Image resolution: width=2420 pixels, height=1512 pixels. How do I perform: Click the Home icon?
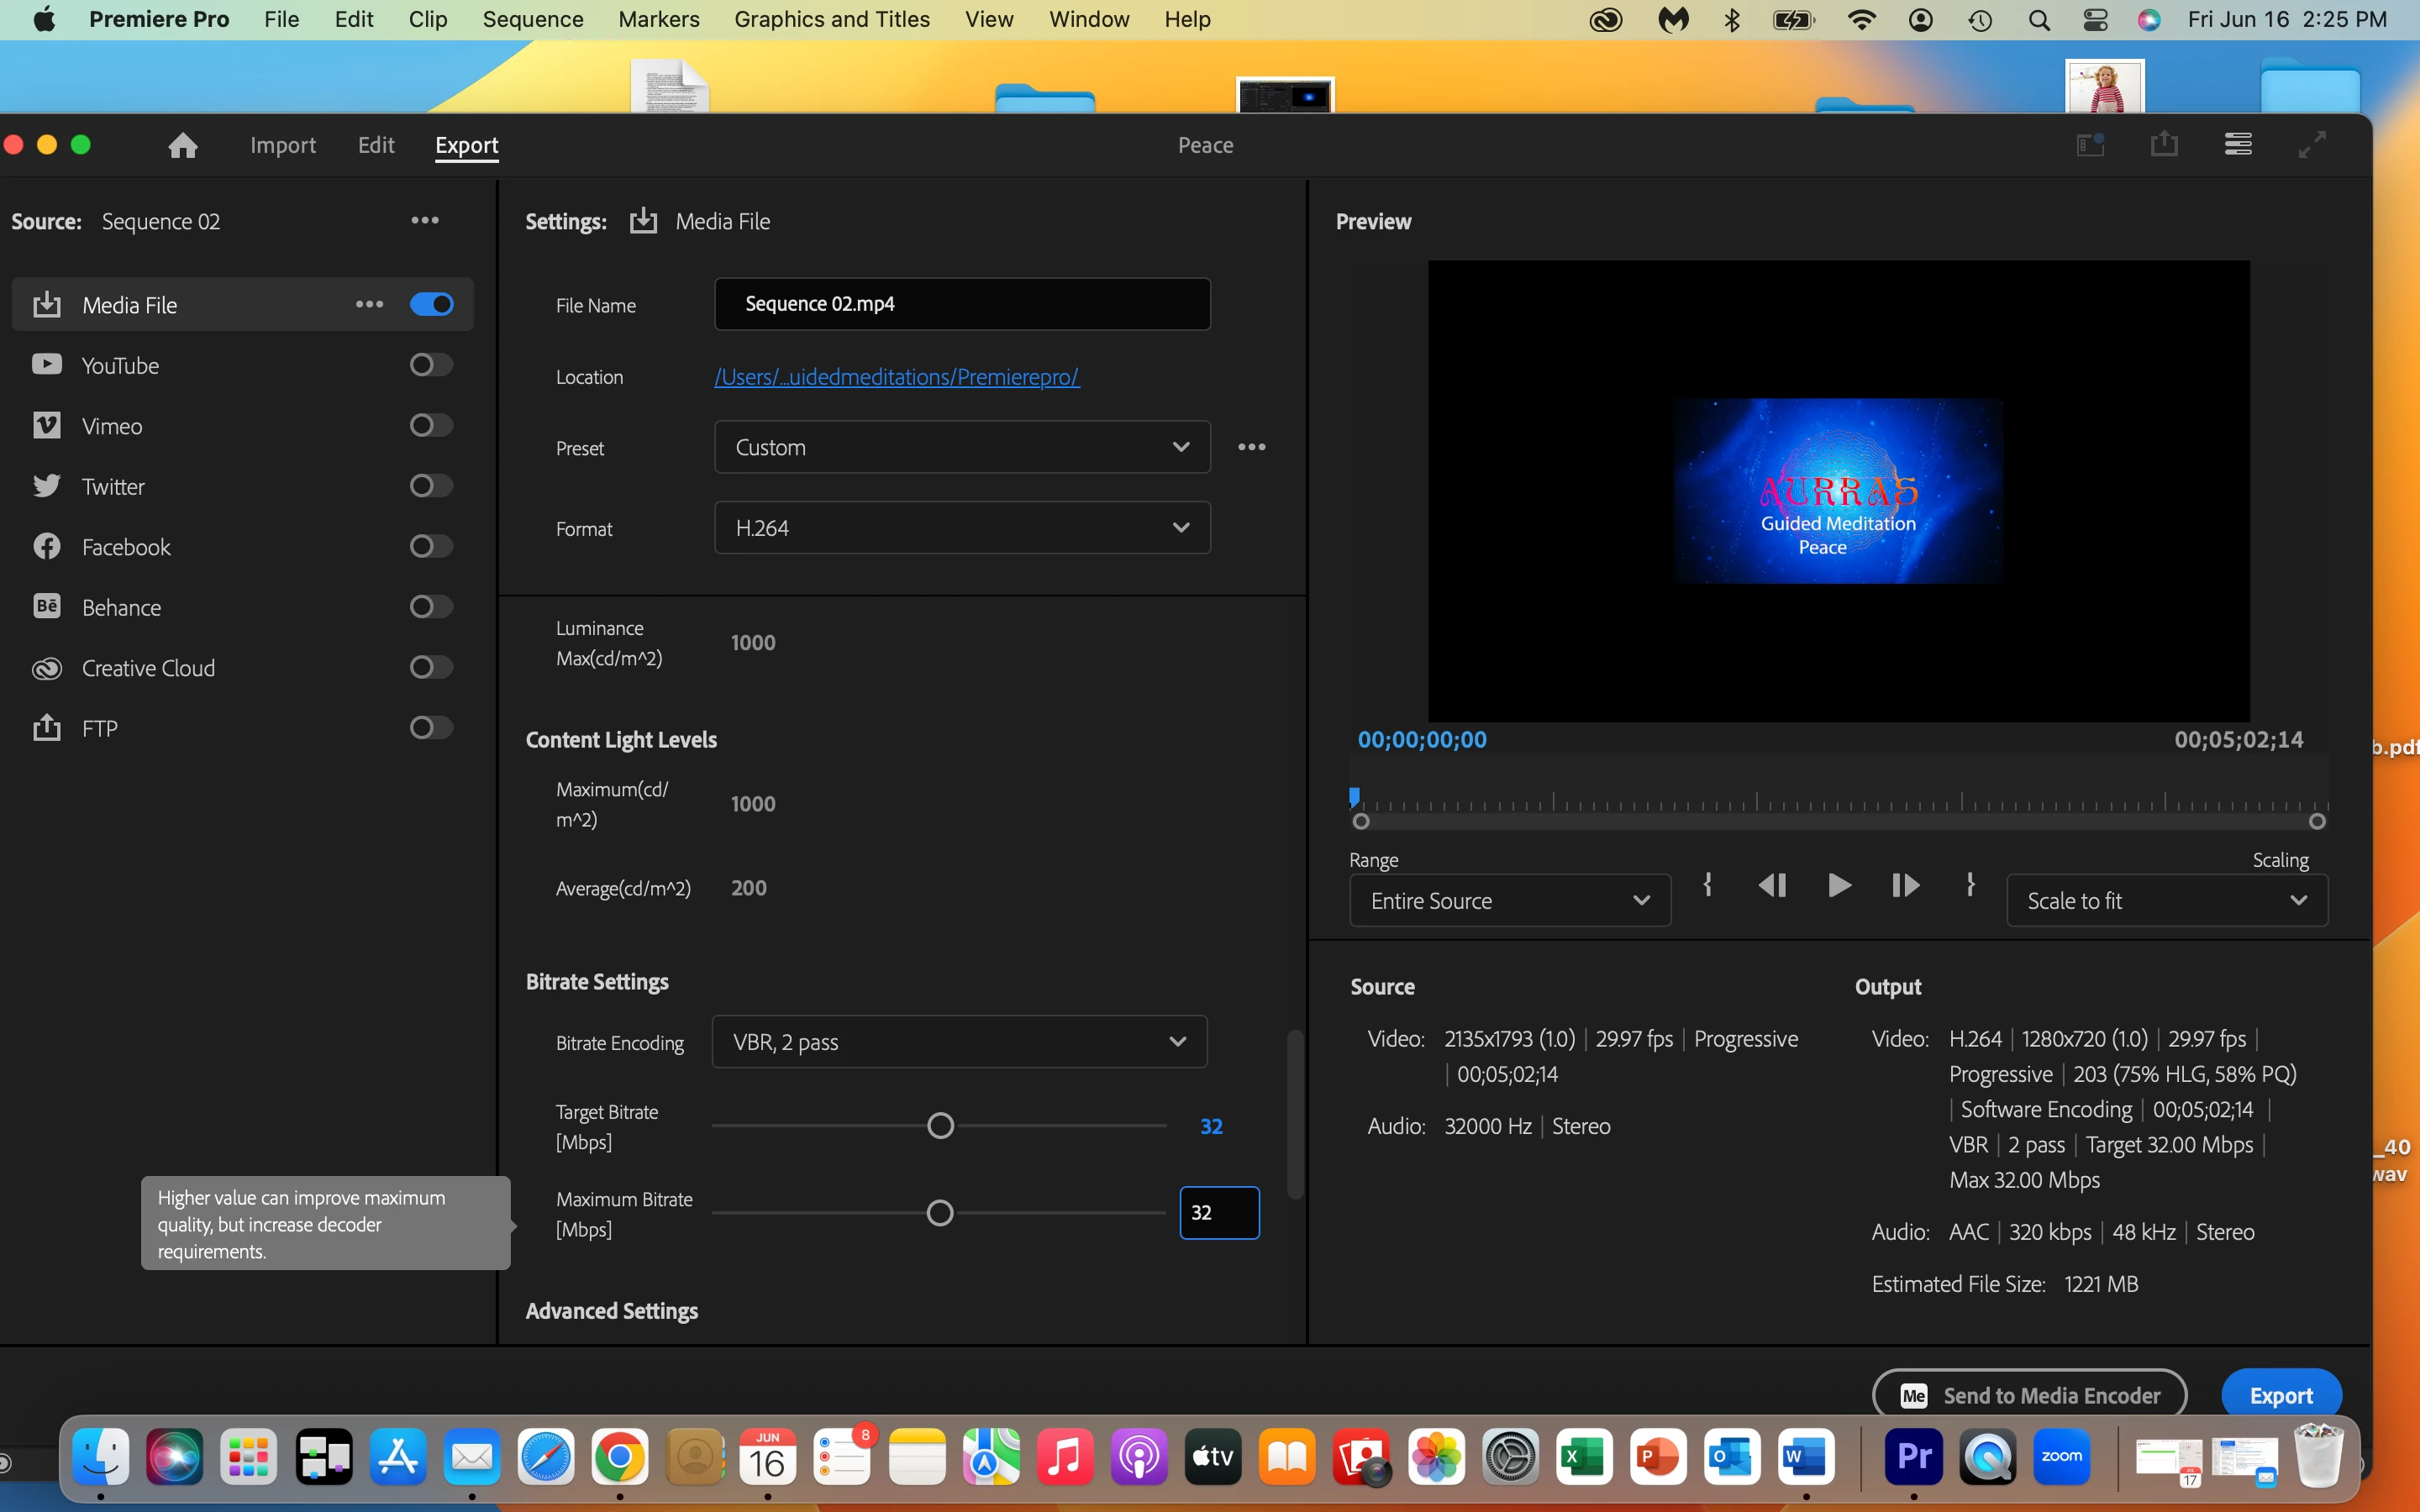[x=183, y=146]
